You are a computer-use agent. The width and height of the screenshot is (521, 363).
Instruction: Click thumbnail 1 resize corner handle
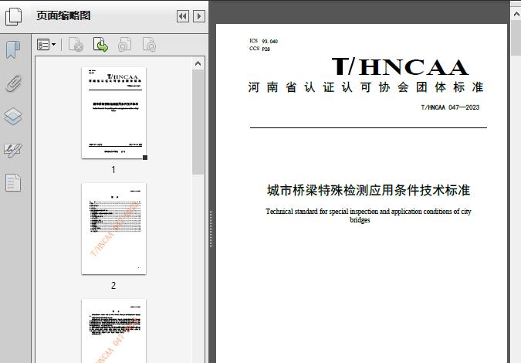[145, 158]
